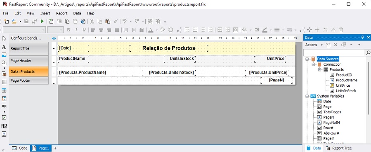Open the Report menu
Image resolution: width=371 pixels, height=152 pixels.
pos(61,13)
